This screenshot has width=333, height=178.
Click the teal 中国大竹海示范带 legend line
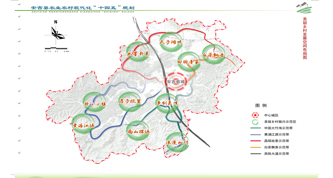click(255, 128)
